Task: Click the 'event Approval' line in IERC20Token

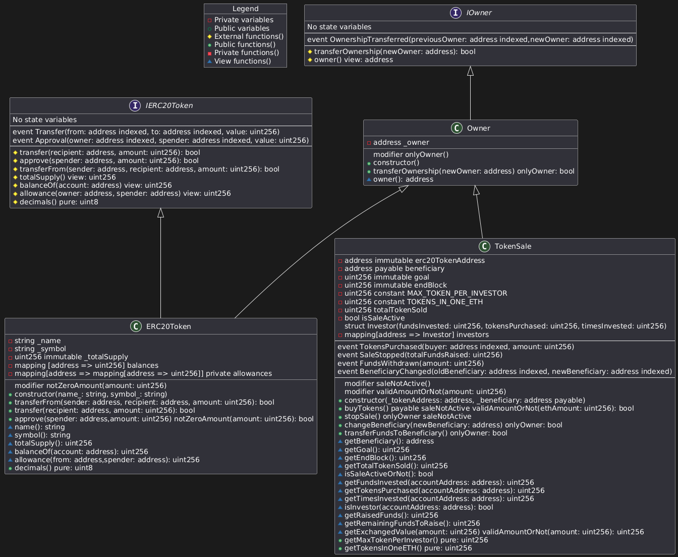Action: tap(160, 140)
